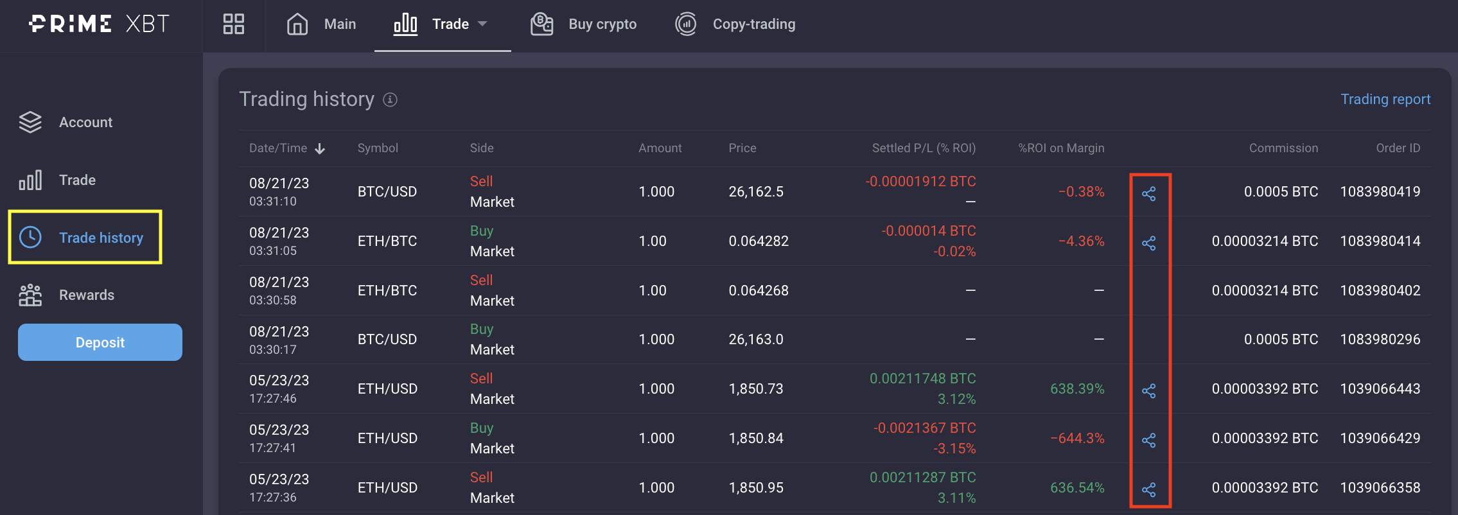Click the info icon beside Trading history

[x=390, y=100]
